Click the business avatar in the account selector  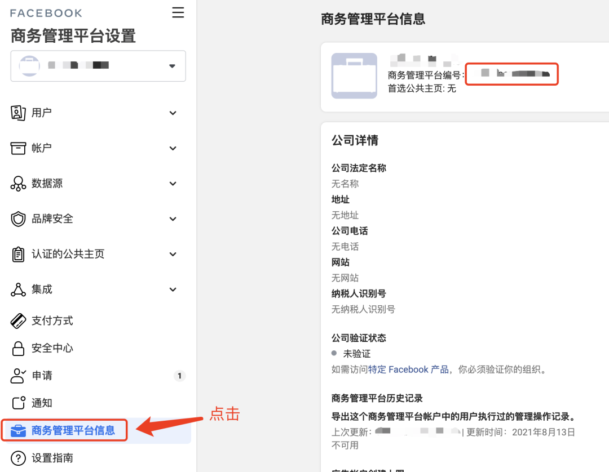tap(29, 66)
